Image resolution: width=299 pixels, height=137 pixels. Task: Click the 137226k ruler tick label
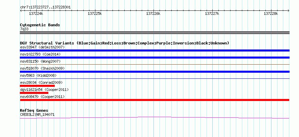tap(153, 13)
